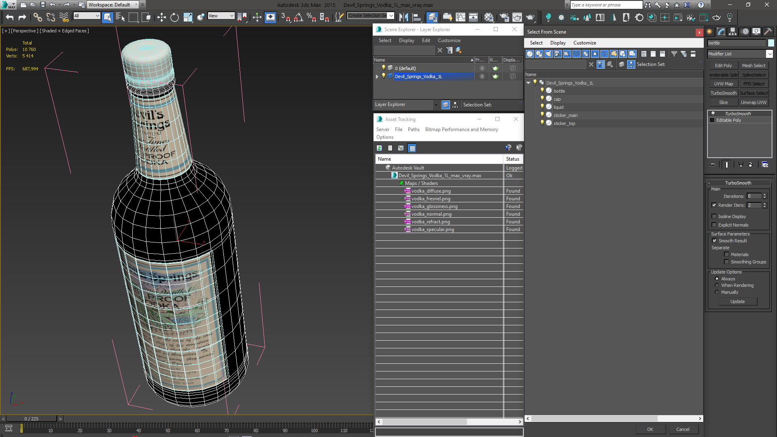Toggle TurboSmooth modifier light bulb in stack
The image size is (777, 437).
[713, 114]
